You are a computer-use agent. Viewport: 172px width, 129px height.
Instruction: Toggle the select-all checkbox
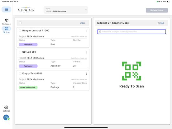[20, 23]
